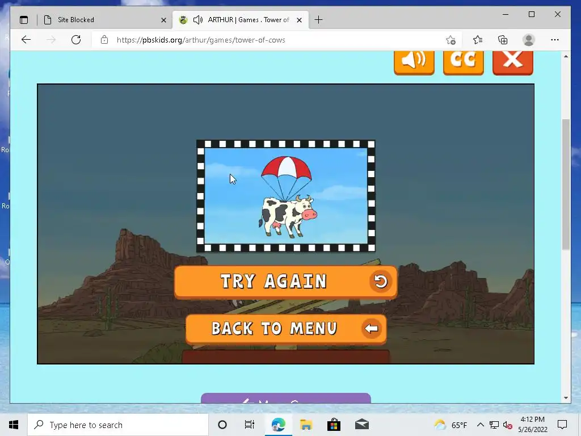Go back to the previous page
Viewport: 581px width, 436px height.
tap(26, 40)
